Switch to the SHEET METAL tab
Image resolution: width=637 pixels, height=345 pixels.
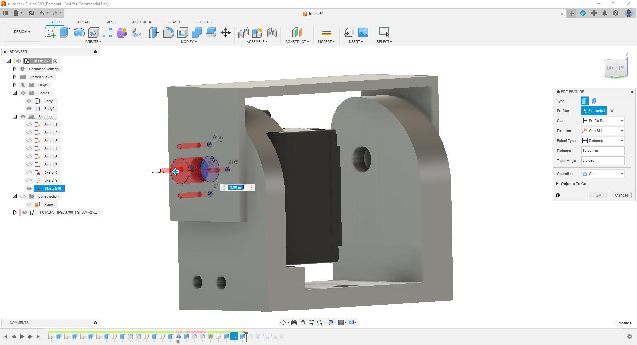pos(142,22)
